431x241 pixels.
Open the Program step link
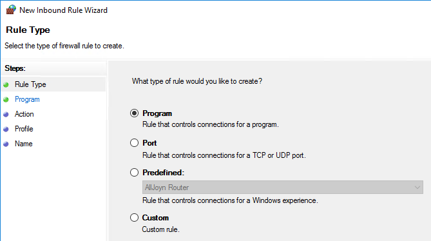click(x=27, y=99)
